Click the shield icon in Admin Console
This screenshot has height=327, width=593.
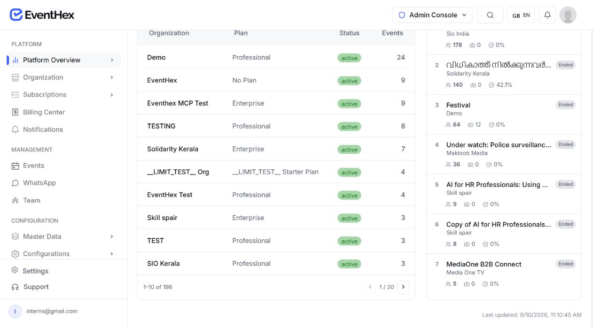(x=402, y=15)
